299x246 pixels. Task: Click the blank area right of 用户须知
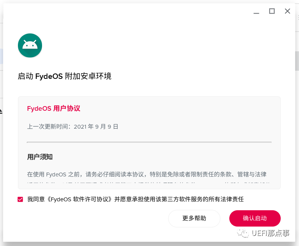tap(164, 157)
